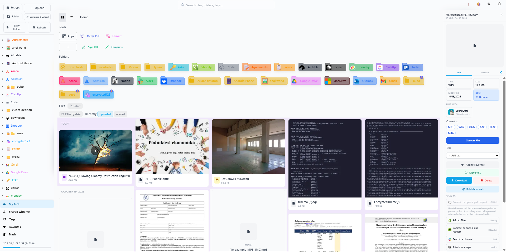This screenshot has height=252, width=506.
Task: Open the Notion folder tile
Action: tap(122, 81)
